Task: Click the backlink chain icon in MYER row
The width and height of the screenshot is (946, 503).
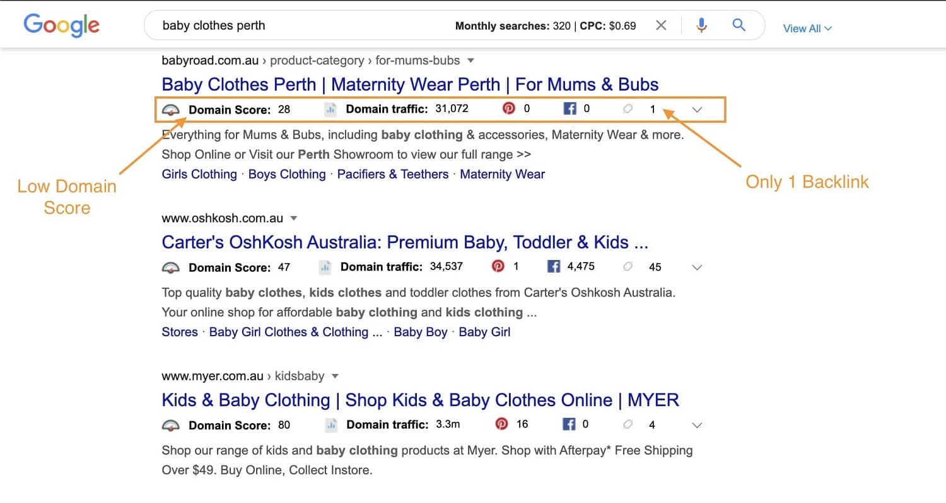Action: [x=628, y=425]
